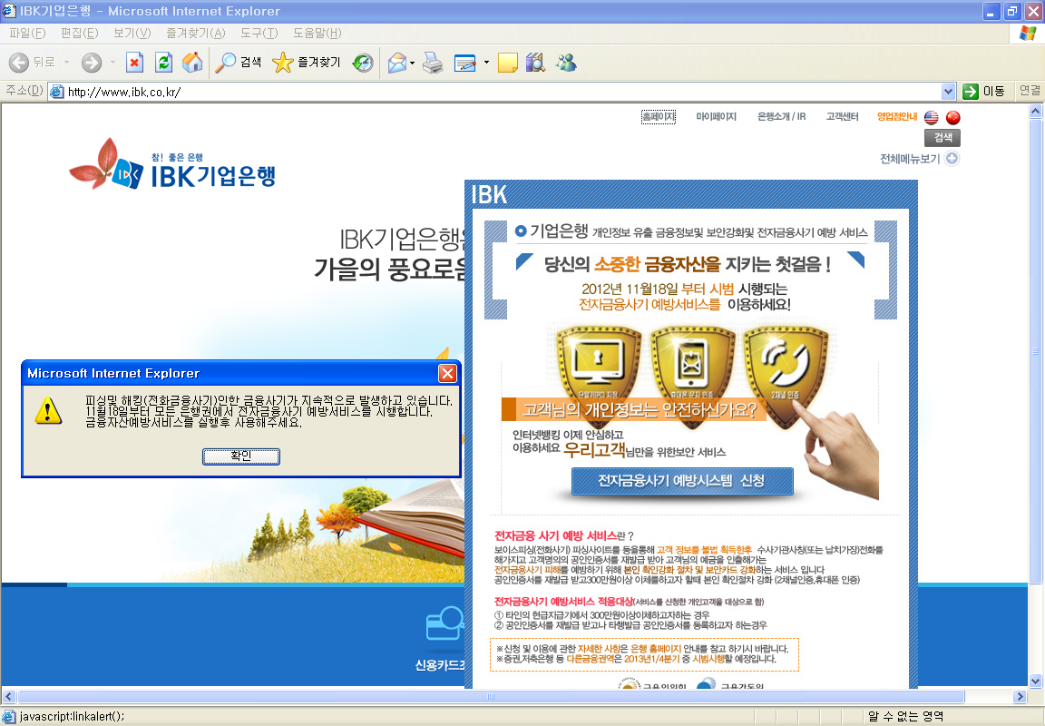Click the page icon in address bar
1045x726 pixels.
[x=57, y=92]
